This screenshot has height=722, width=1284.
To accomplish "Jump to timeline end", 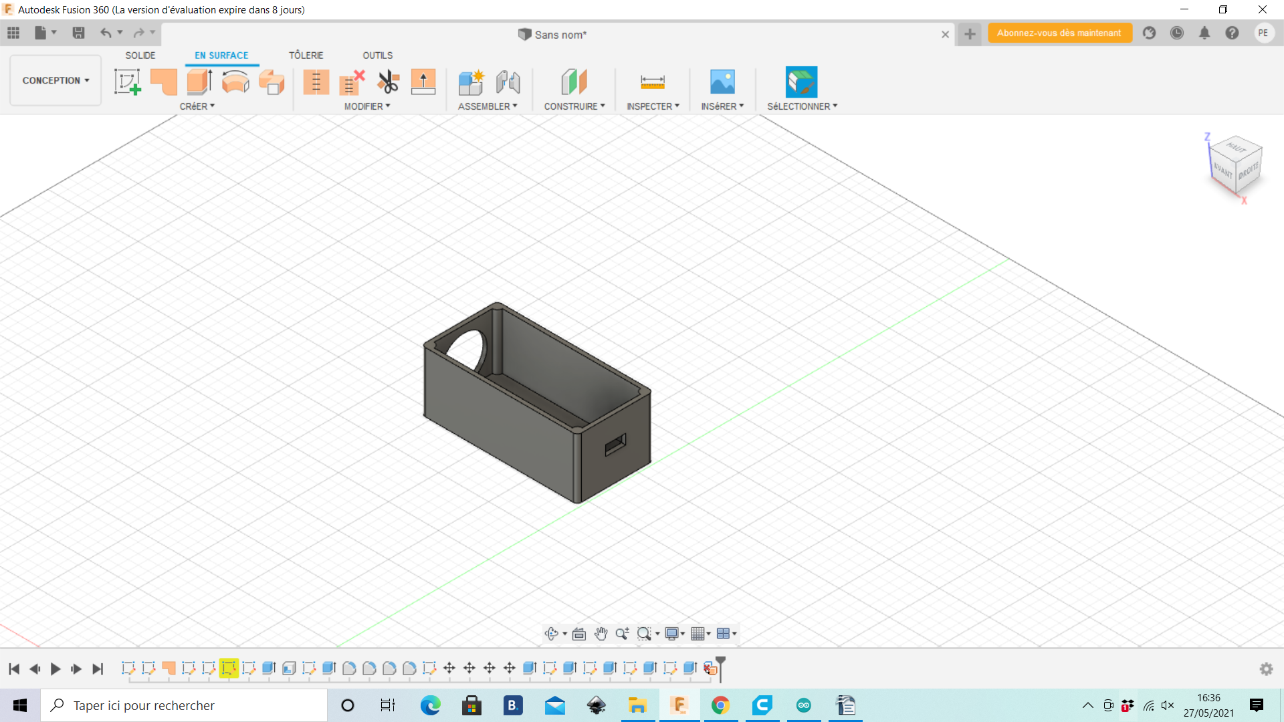I will coord(98,669).
